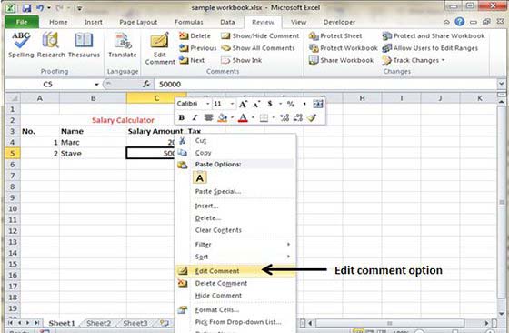Screen dimensions: 509x333
Task: Click the Salary Calculator title cell
Action: [123, 120]
